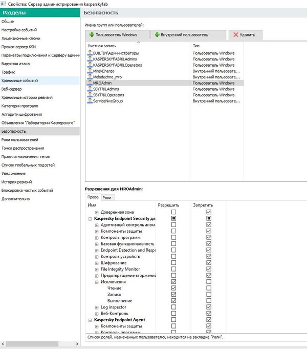Uncheck Разрешить for Чтение
Screen dimensions: 307x349
click(x=173, y=288)
